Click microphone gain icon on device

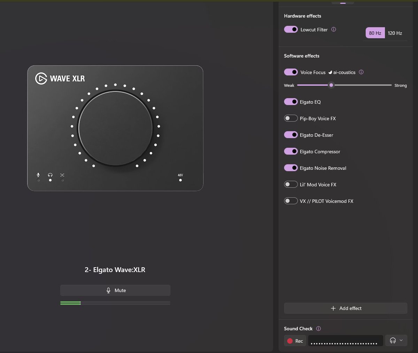pyautogui.click(x=38, y=175)
